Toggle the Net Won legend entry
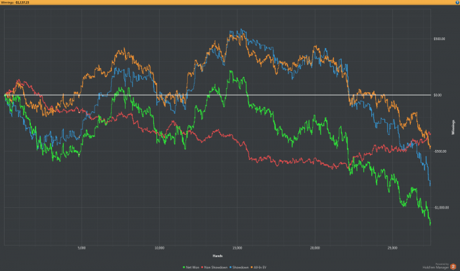The height and width of the screenshot is (271, 460). tap(191, 268)
